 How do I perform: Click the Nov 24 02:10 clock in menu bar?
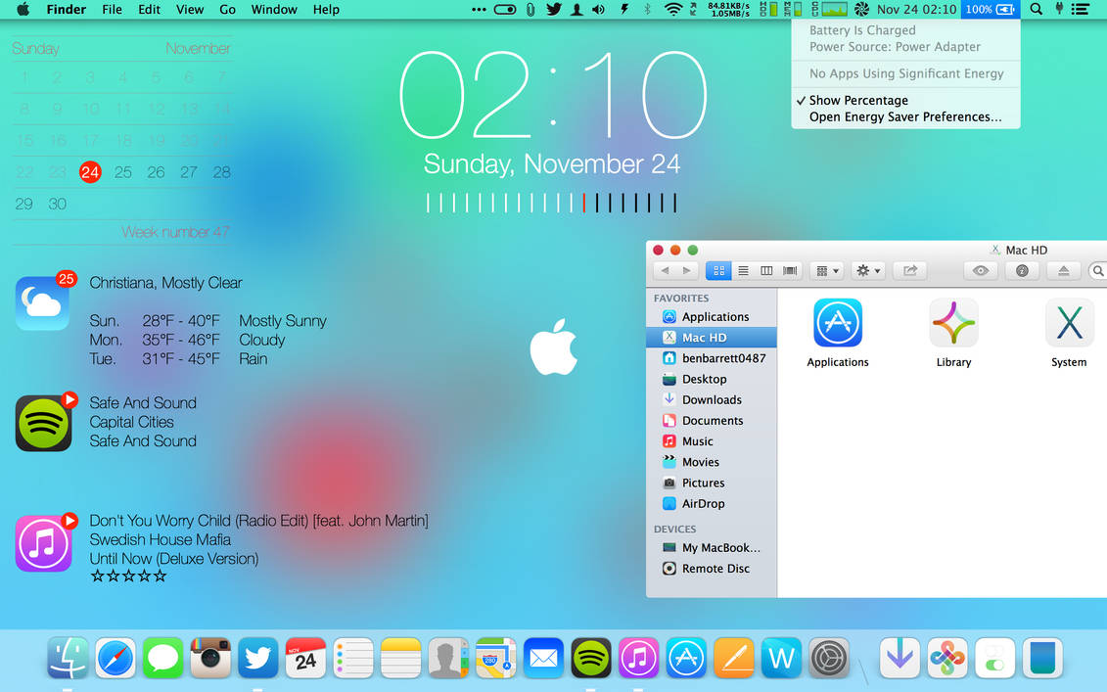tap(916, 9)
